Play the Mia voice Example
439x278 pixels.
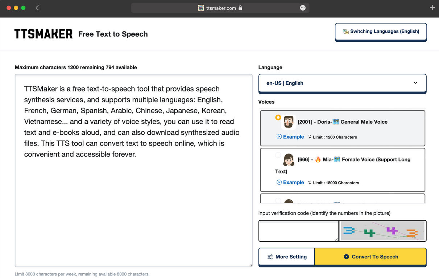pos(290,183)
